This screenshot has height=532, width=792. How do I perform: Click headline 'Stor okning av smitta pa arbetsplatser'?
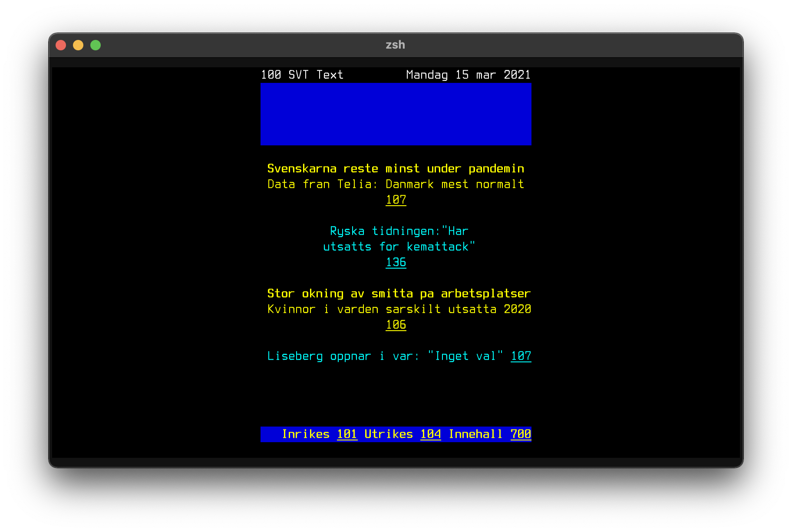coord(399,293)
